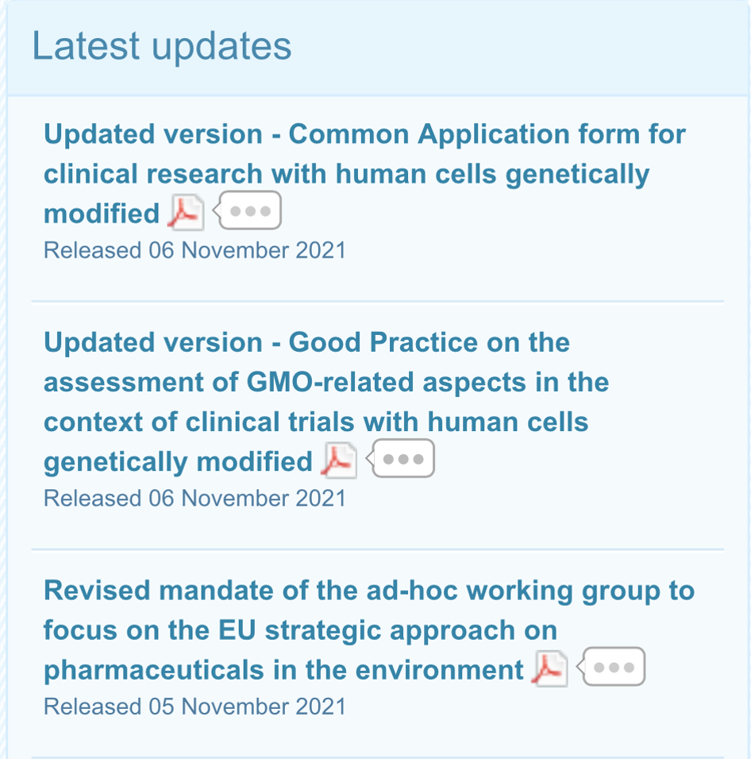Open PDF icon for Common Application form
The height and width of the screenshot is (759, 751).
pos(186,213)
